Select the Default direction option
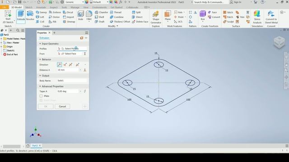This screenshot has height=162, width=289. (59, 64)
